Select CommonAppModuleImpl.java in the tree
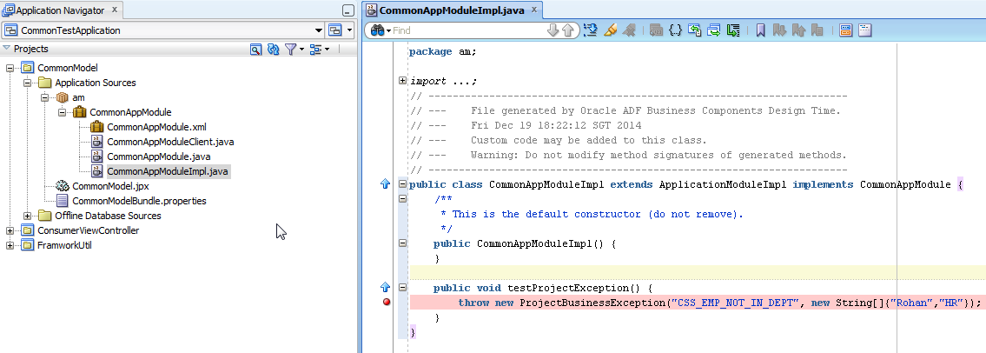986x353 pixels. pyautogui.click(x=168, y=171)
